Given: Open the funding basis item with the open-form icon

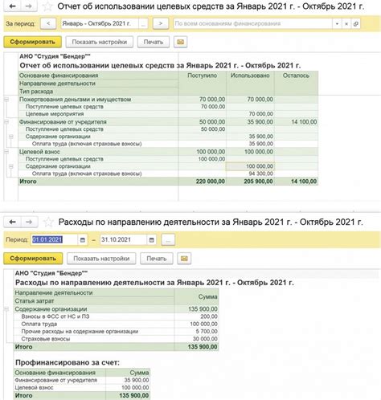Looking at the screenshot, I should [356, 24].
